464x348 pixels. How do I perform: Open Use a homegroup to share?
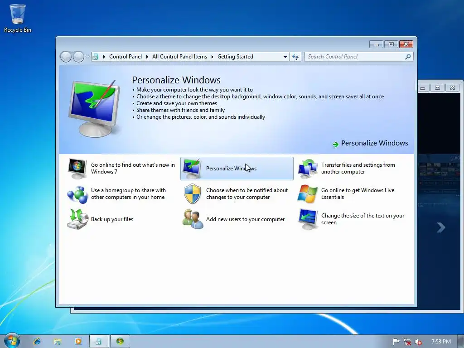coord(128,194)
